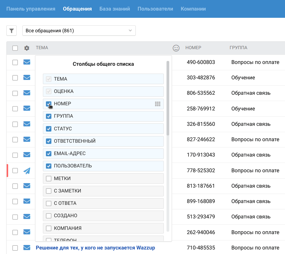Click the envelope icon for ticket 490-600803

27,62
